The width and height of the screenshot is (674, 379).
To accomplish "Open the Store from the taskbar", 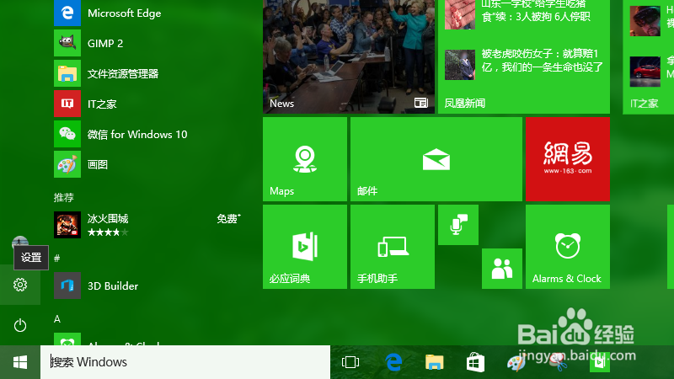I will (x=475, y=362).
